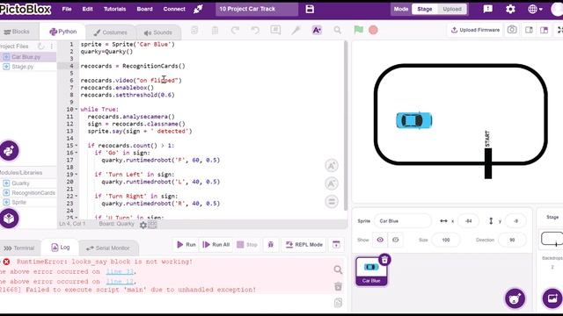The height and width of the screenshot is (316, 563).
Task: Open settings gear in top bar
Action: 510,9
